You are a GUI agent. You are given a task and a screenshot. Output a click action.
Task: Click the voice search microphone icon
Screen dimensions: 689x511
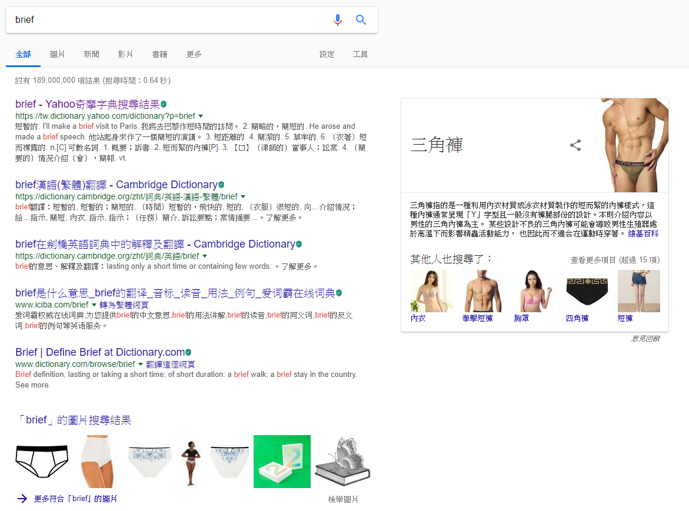337,20
